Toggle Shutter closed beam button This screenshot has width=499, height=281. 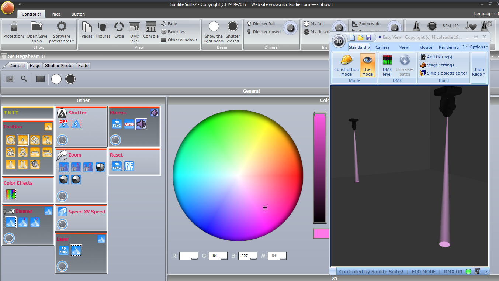coord(233,27)
